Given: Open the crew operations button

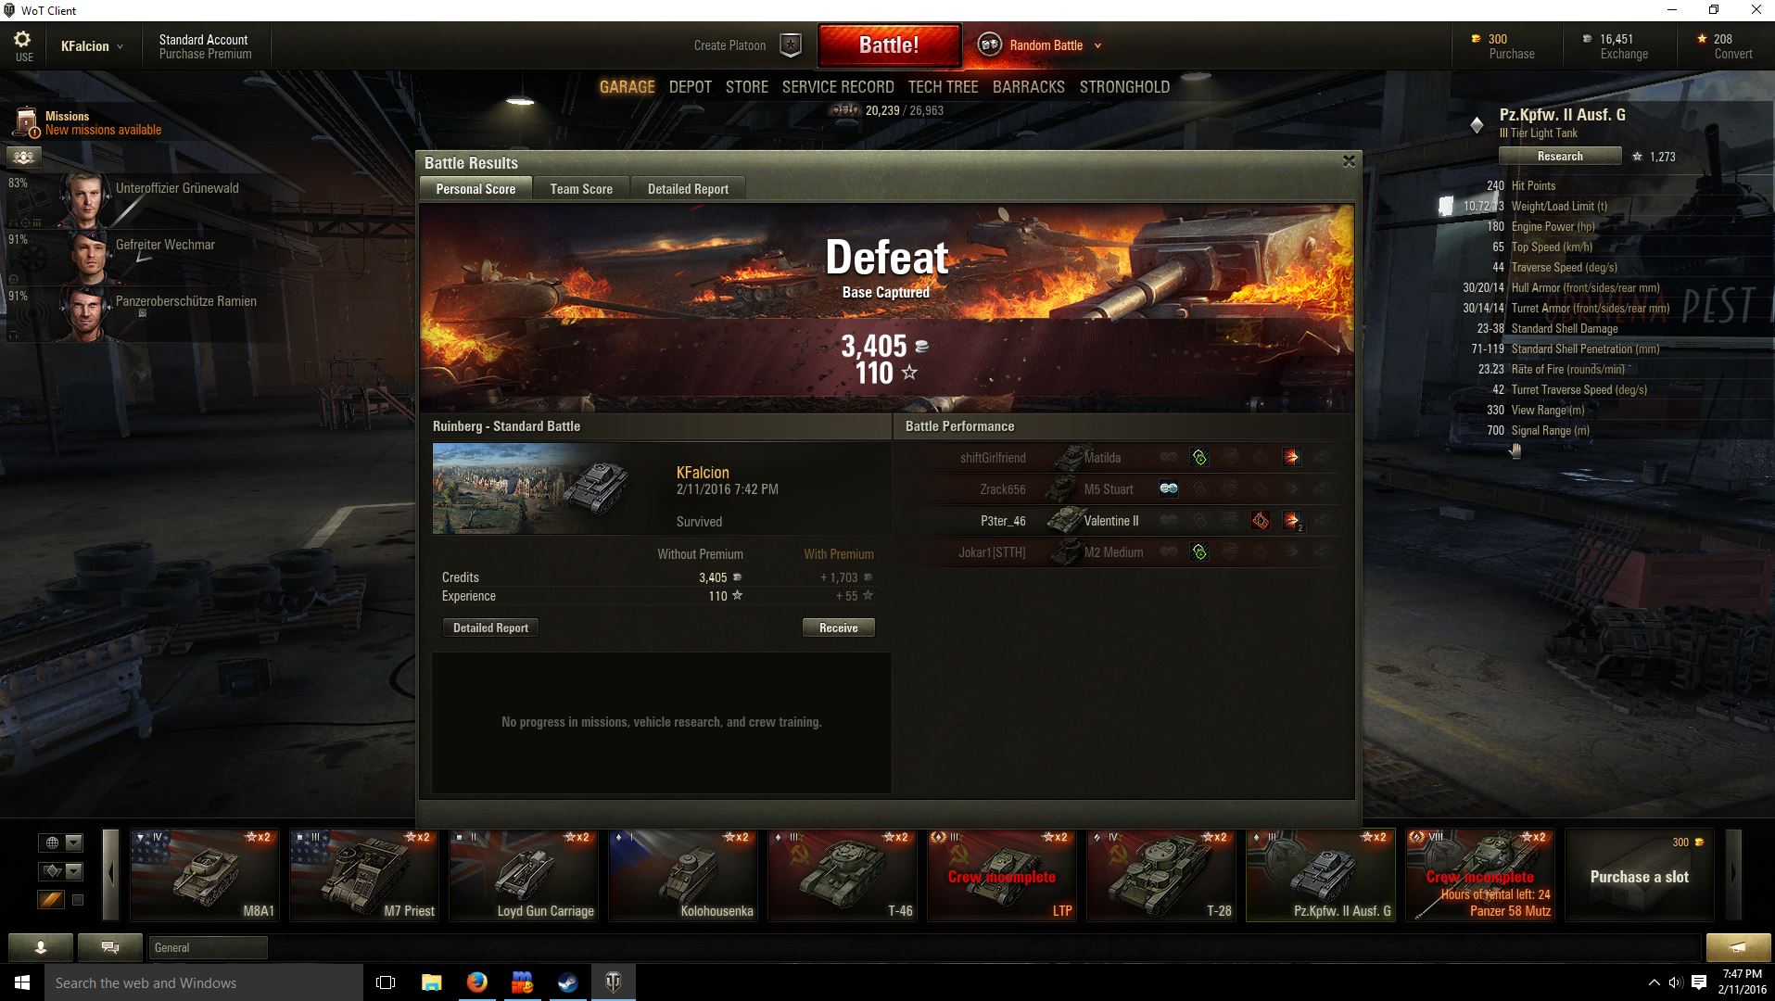Looking at the screenshot, I should (x=23, y=158).
